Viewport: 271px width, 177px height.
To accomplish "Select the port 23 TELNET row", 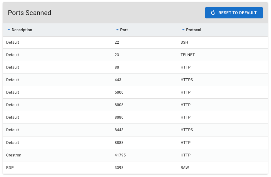I will coord(135,55).
